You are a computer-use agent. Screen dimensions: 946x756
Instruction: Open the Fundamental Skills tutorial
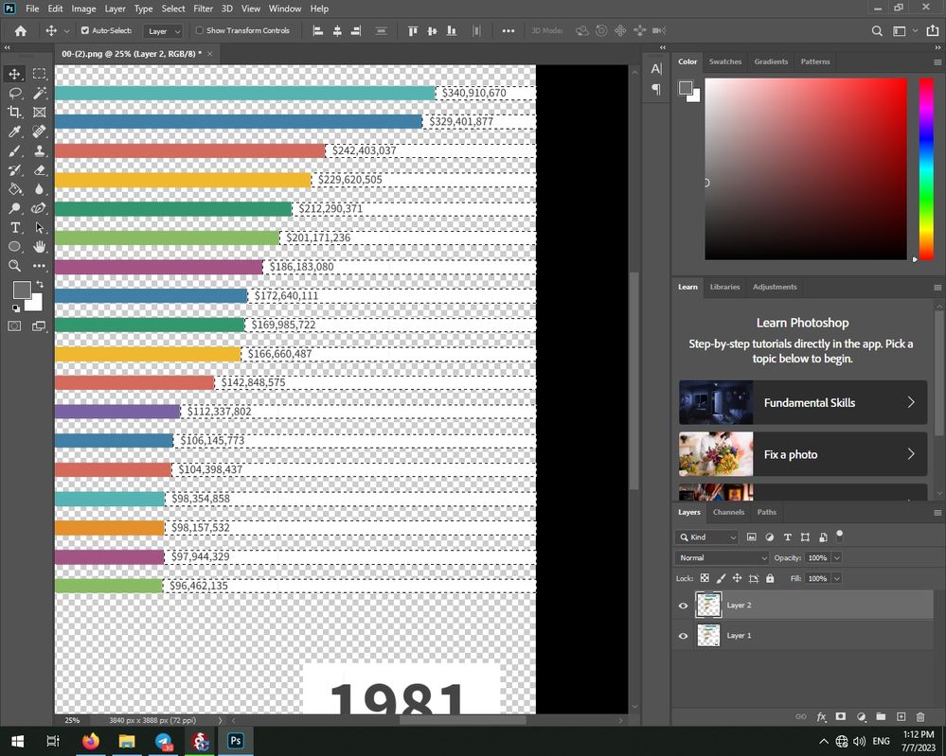click(802, 402)
